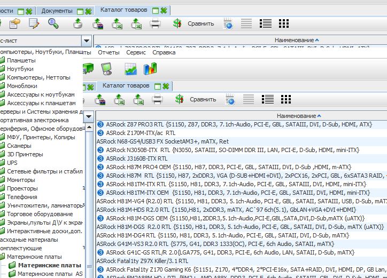The height and width of the screenshot is (278, 387).
Task: Open the price-list combo box dropdown arrow
Action: pyautogui.click(x=87, y=41)
